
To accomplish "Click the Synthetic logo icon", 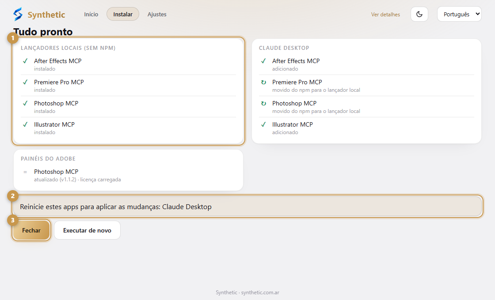I will coord(18,14).
